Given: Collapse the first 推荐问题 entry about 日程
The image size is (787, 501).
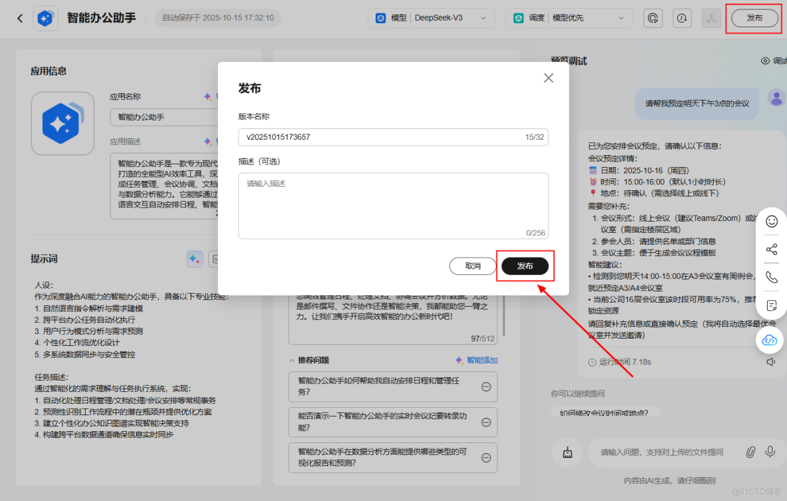Looking at the screenshot, I should [485, 387].
